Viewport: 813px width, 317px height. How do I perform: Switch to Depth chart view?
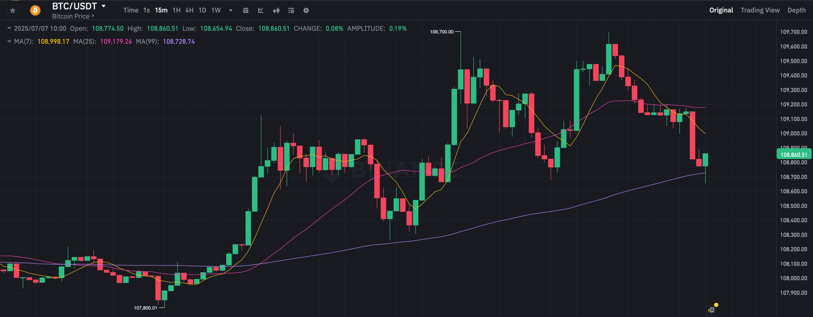click(x=796, y=10)
